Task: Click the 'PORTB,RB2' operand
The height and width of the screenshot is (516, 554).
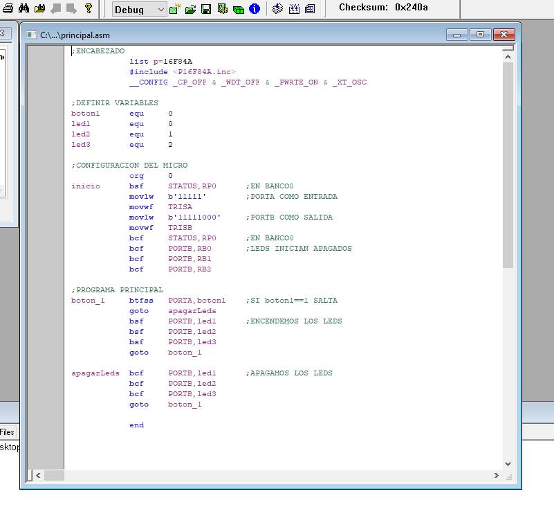Action: (x=190, y=269)
